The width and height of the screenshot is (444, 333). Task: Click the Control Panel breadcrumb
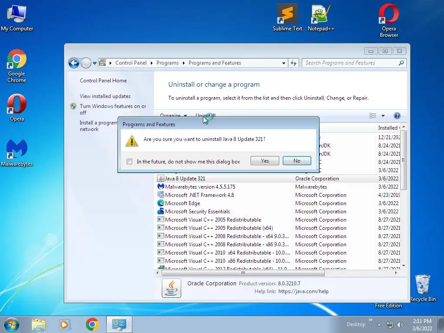click(x=131, y=63)
